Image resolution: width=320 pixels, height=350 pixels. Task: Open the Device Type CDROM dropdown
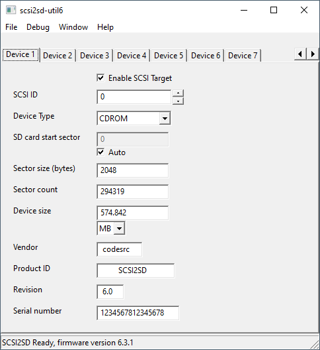[134, 118]
